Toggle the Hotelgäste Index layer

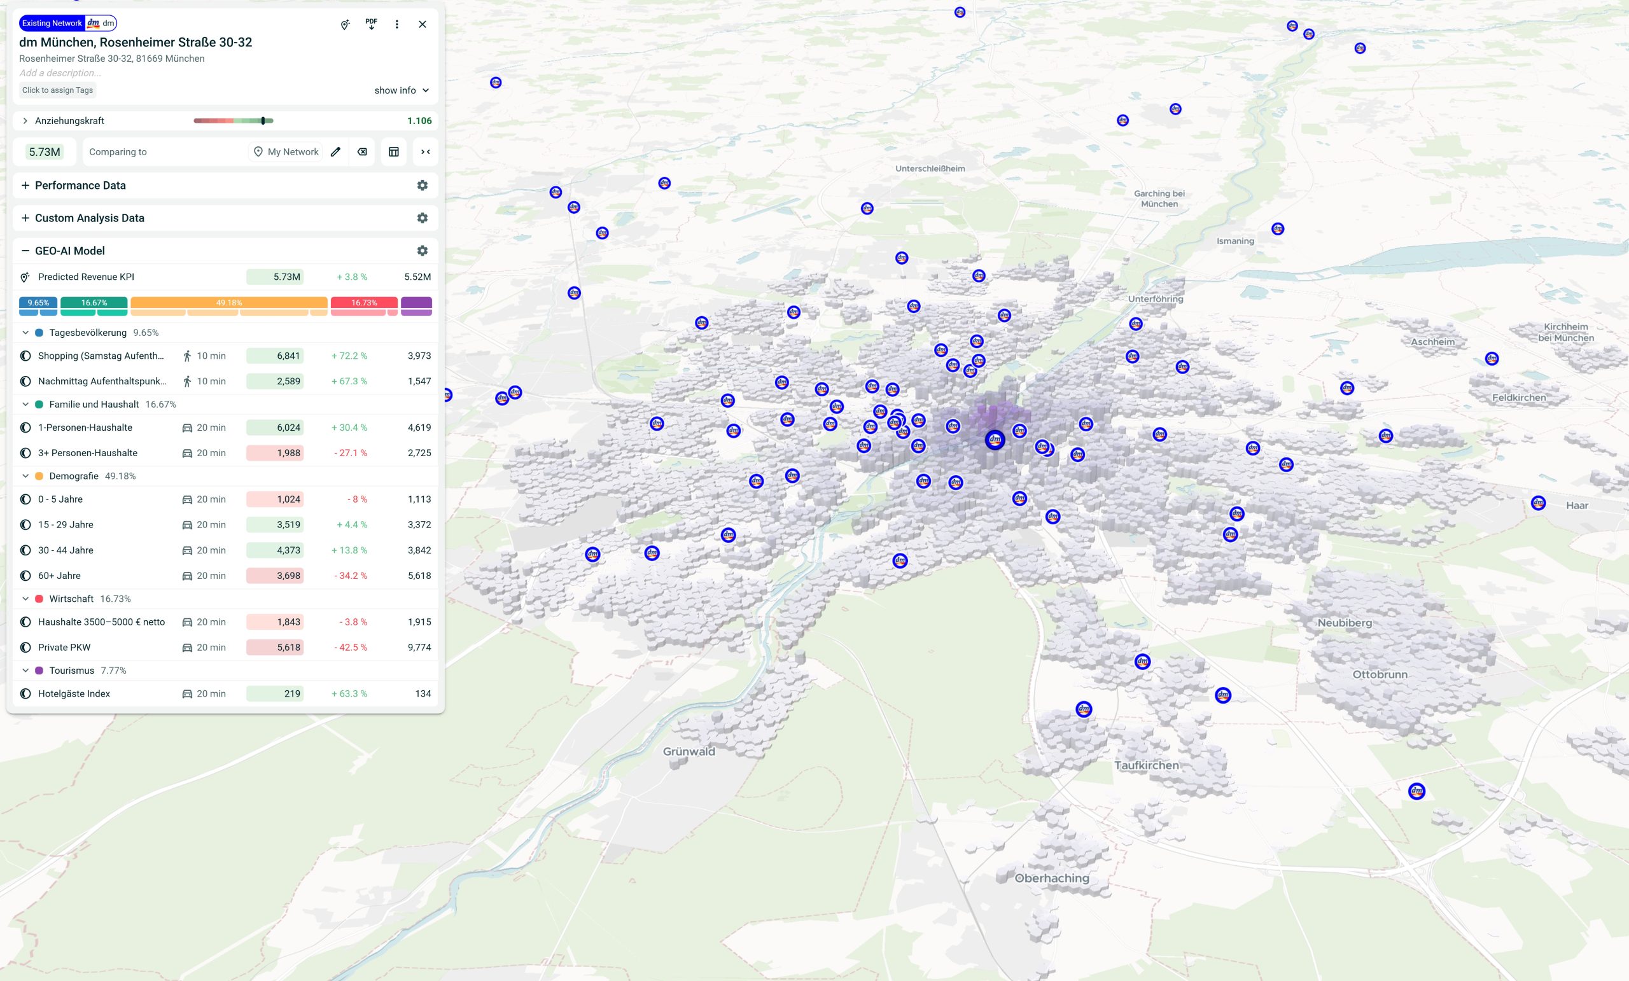point(25,694)
